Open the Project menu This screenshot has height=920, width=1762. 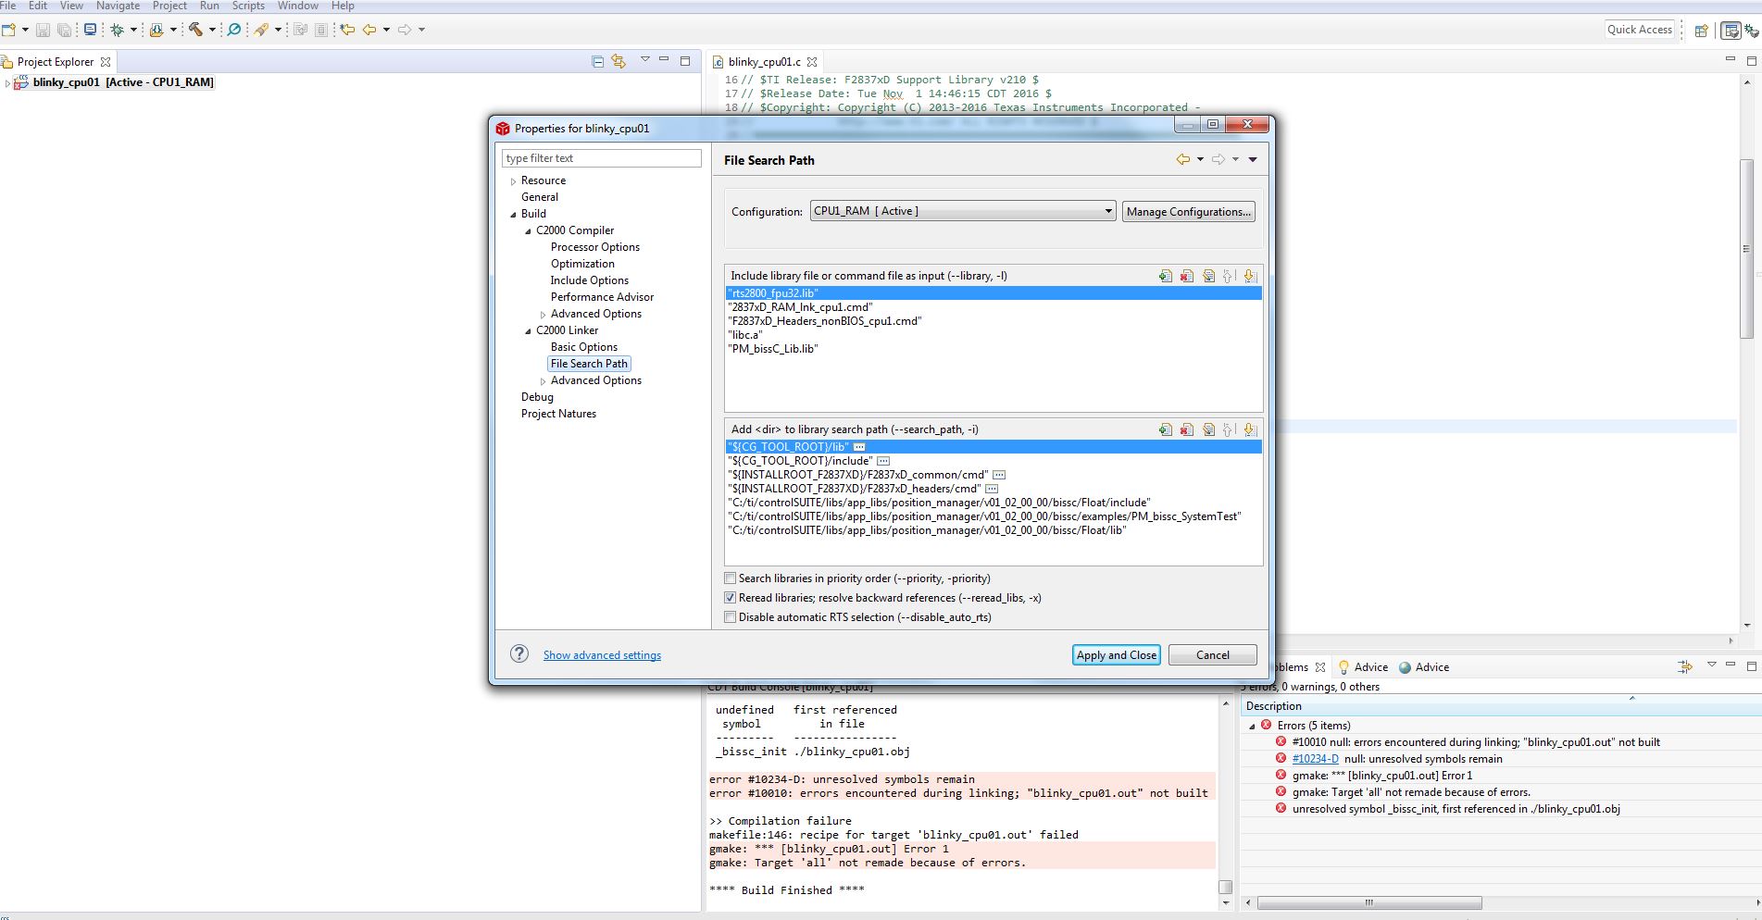169,6
